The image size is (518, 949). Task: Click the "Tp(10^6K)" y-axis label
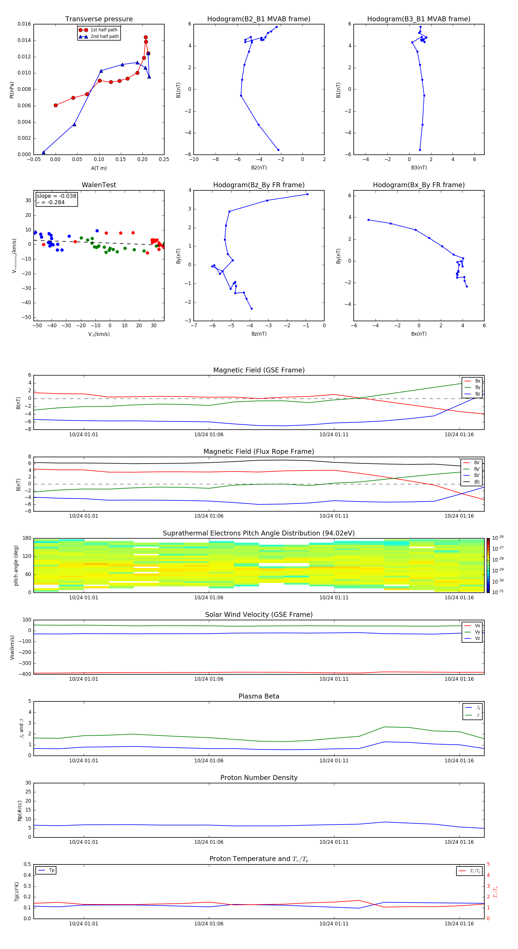[17, 891]
